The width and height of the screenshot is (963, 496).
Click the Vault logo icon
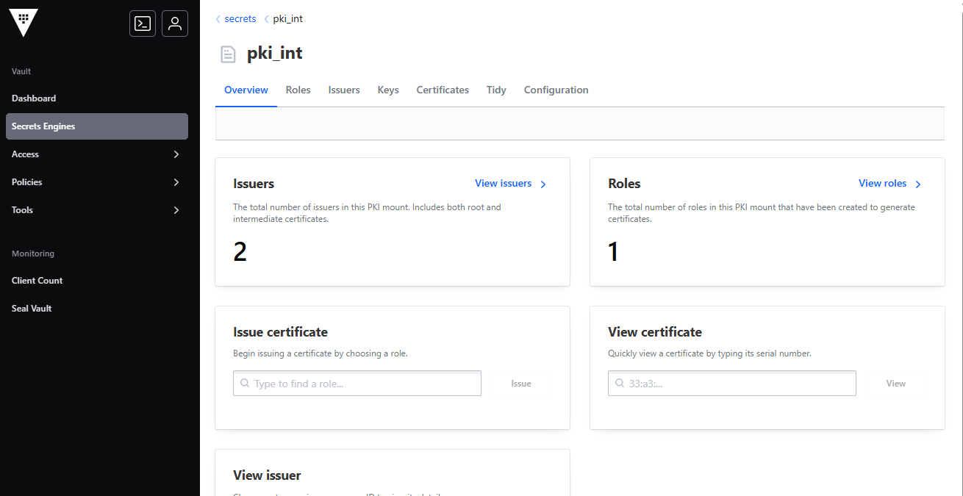pyautogui.click(x=24, y=24)
